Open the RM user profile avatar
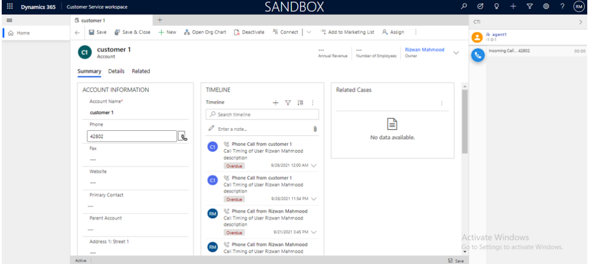 click(x=579, y=6)
